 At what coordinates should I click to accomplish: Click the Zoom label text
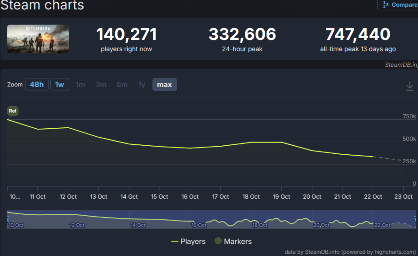[x=15, y=85]
